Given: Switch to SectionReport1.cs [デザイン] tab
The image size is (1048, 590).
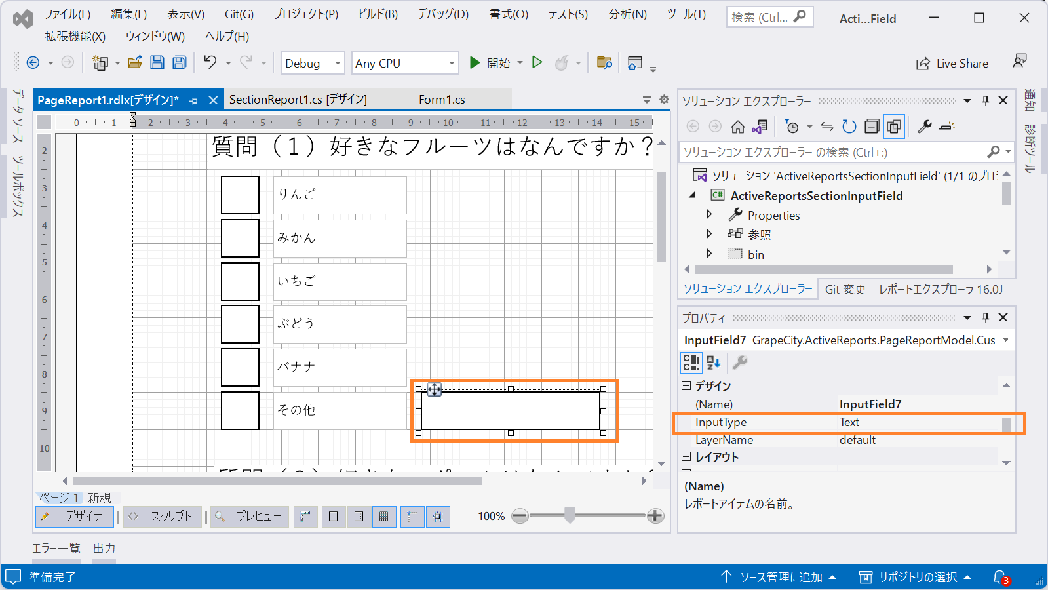Looking at the screenshot, I should pyautogui.click(x=298, y=100).
